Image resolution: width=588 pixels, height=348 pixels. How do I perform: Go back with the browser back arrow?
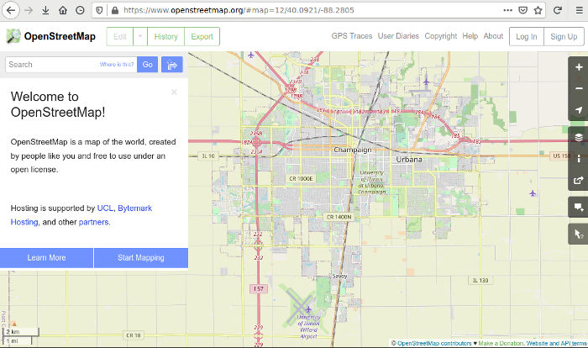coord(10,10)
